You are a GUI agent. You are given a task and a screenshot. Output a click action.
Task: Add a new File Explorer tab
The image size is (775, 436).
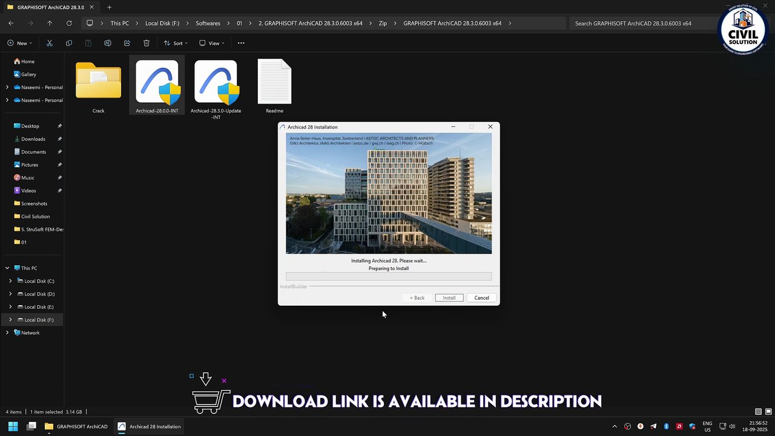[110, 7]
